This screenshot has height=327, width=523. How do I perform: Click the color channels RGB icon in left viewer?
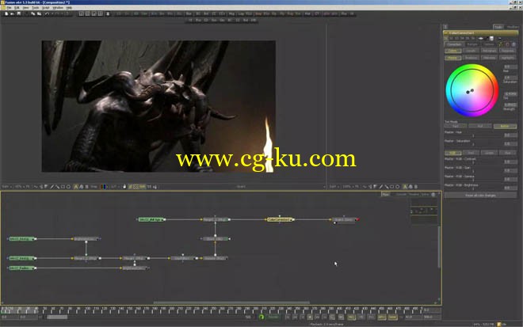pos(103,187)
